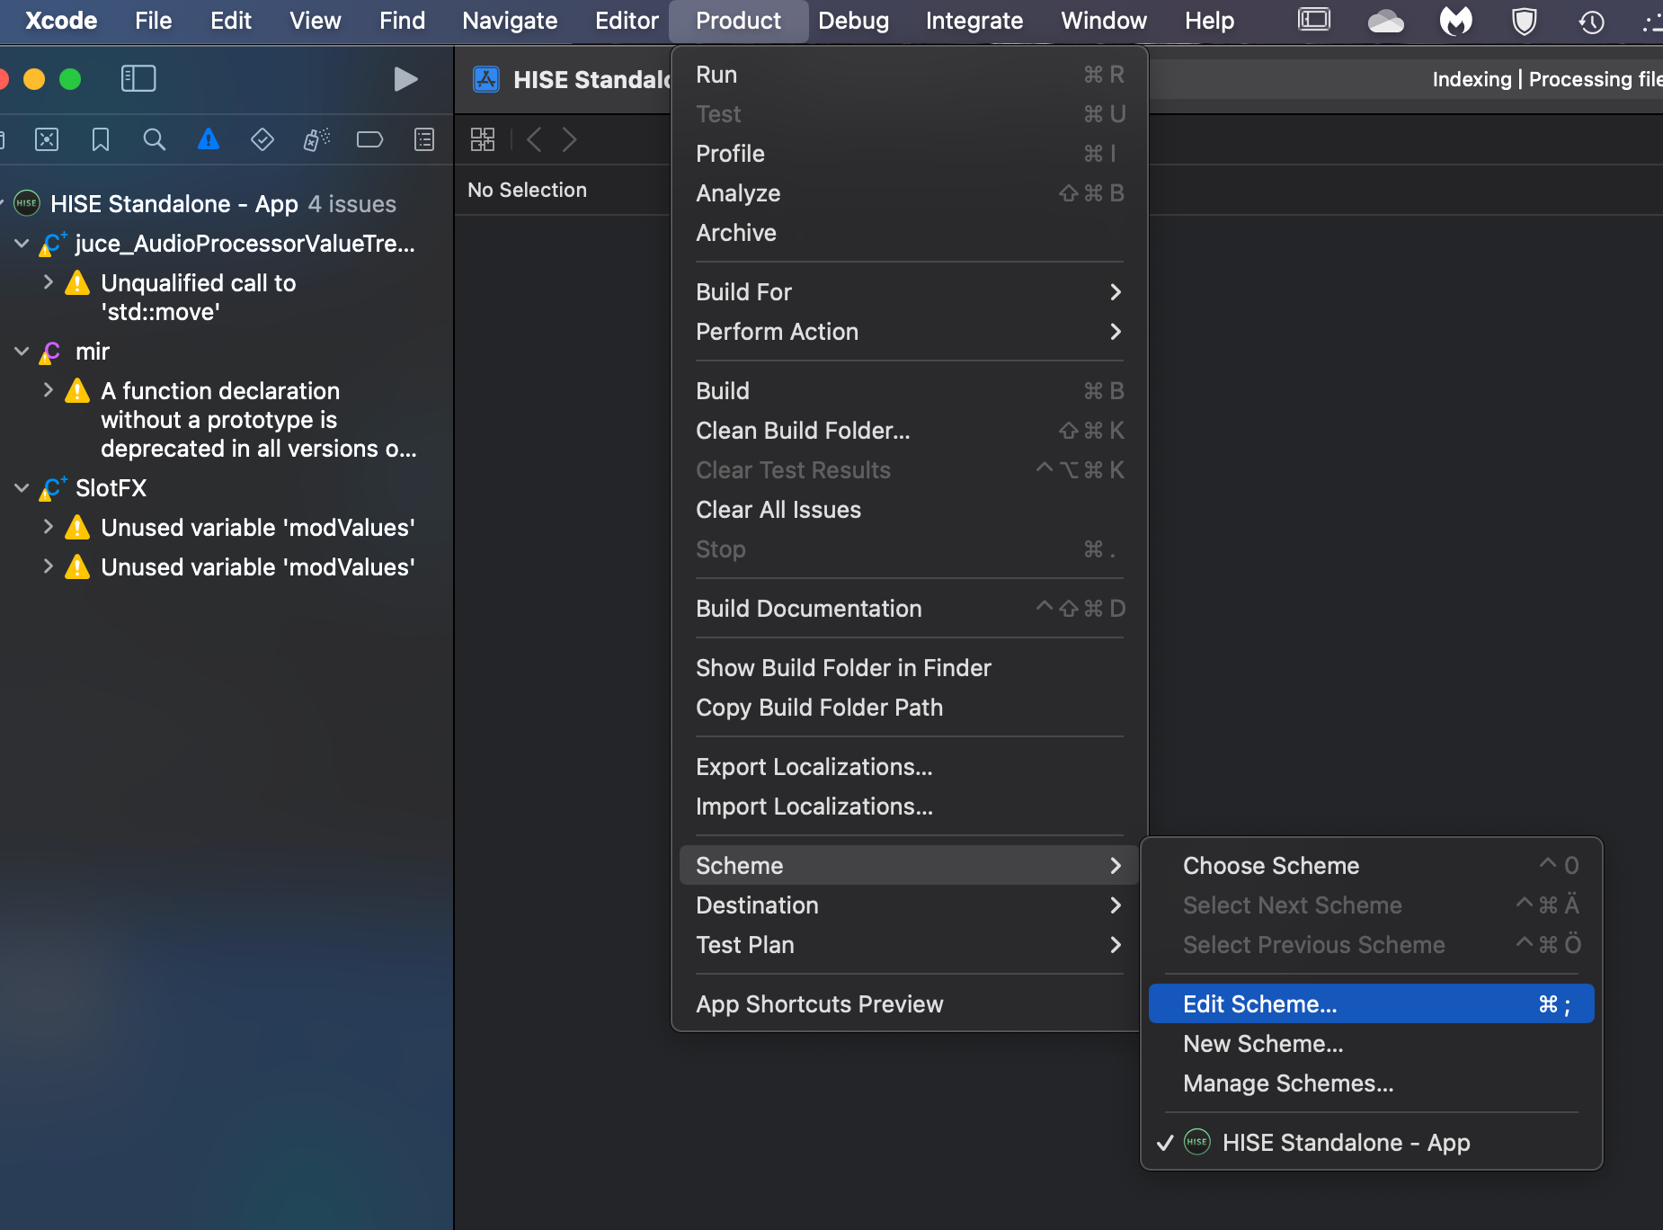
Task: Open the Integrate menu
Action: [x=974, y=21]
